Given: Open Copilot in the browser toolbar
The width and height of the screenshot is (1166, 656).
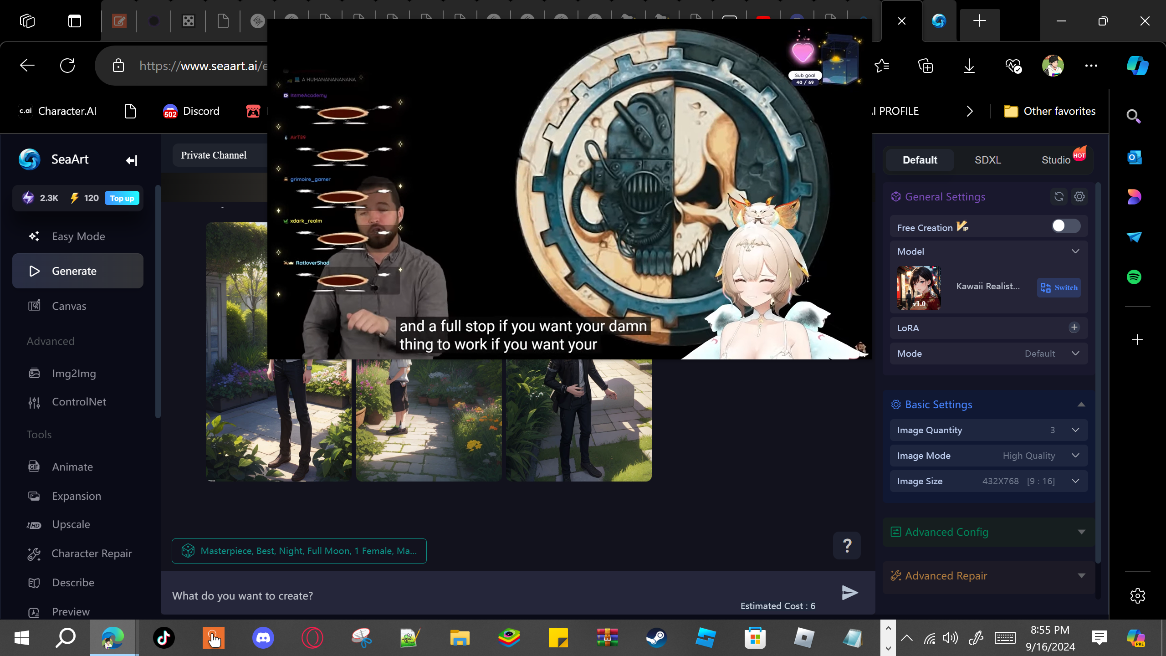Looking at the screenshot, I should coord(1137,66).
